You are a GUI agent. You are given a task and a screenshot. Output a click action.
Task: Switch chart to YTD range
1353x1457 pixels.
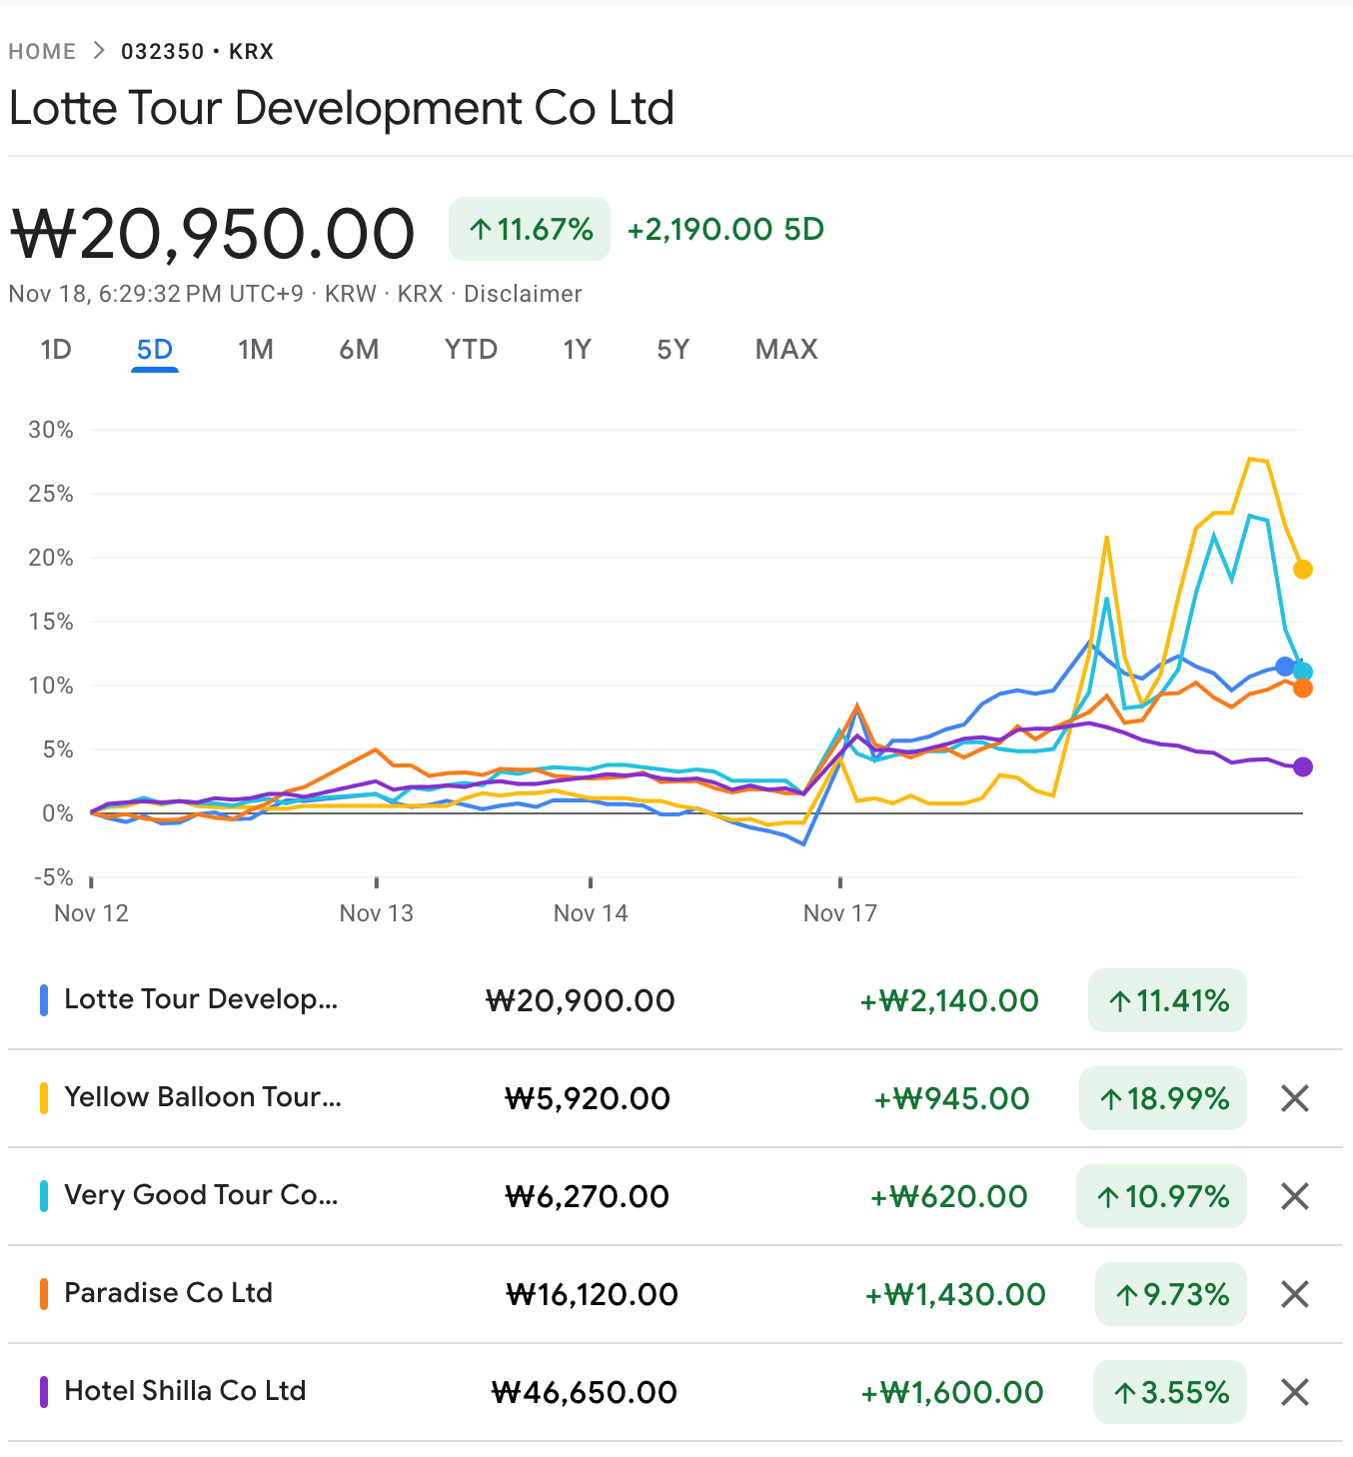[471, 350]
